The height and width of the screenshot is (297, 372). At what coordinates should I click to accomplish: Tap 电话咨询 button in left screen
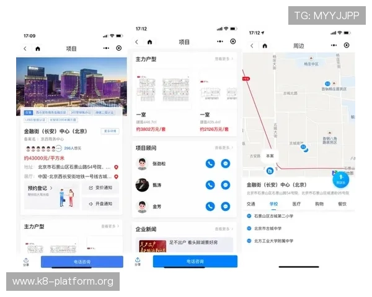click(x=82, y=262)
